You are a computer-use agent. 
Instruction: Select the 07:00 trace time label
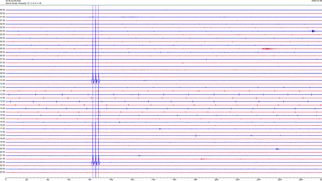coord(3,59)
